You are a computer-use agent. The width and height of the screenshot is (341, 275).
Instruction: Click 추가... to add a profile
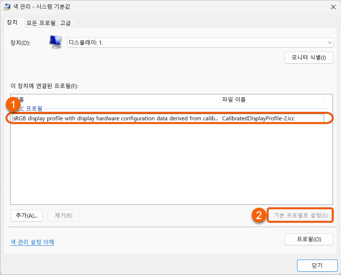coord(26,215)
